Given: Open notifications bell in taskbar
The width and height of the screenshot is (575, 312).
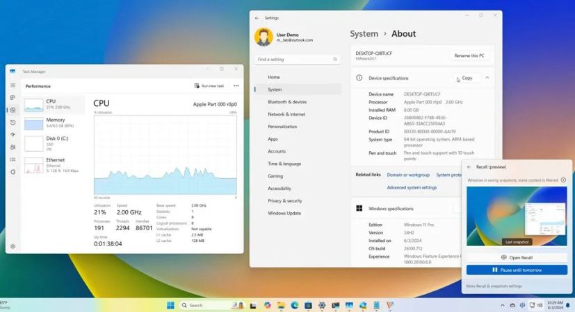Looking at the screenshot, I should click(568, 306).
